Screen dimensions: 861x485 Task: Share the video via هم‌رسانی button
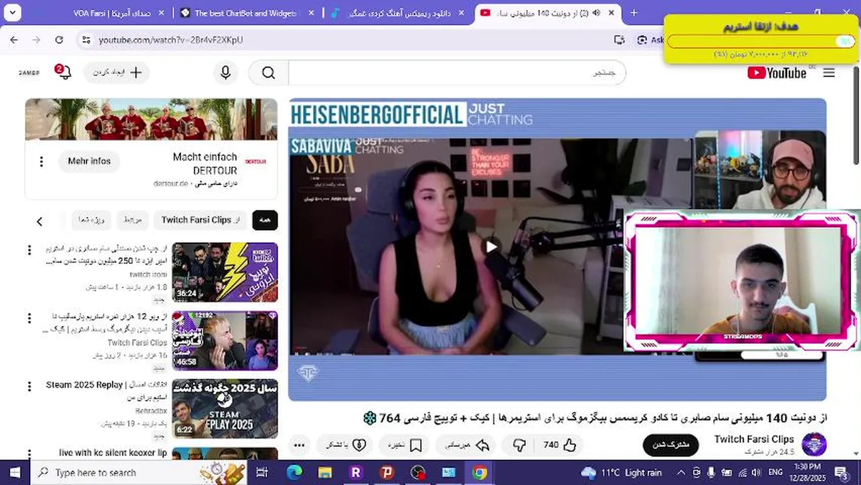point(467,445)
